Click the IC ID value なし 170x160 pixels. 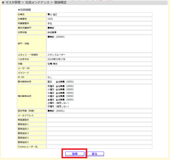(x=50, y=77)
